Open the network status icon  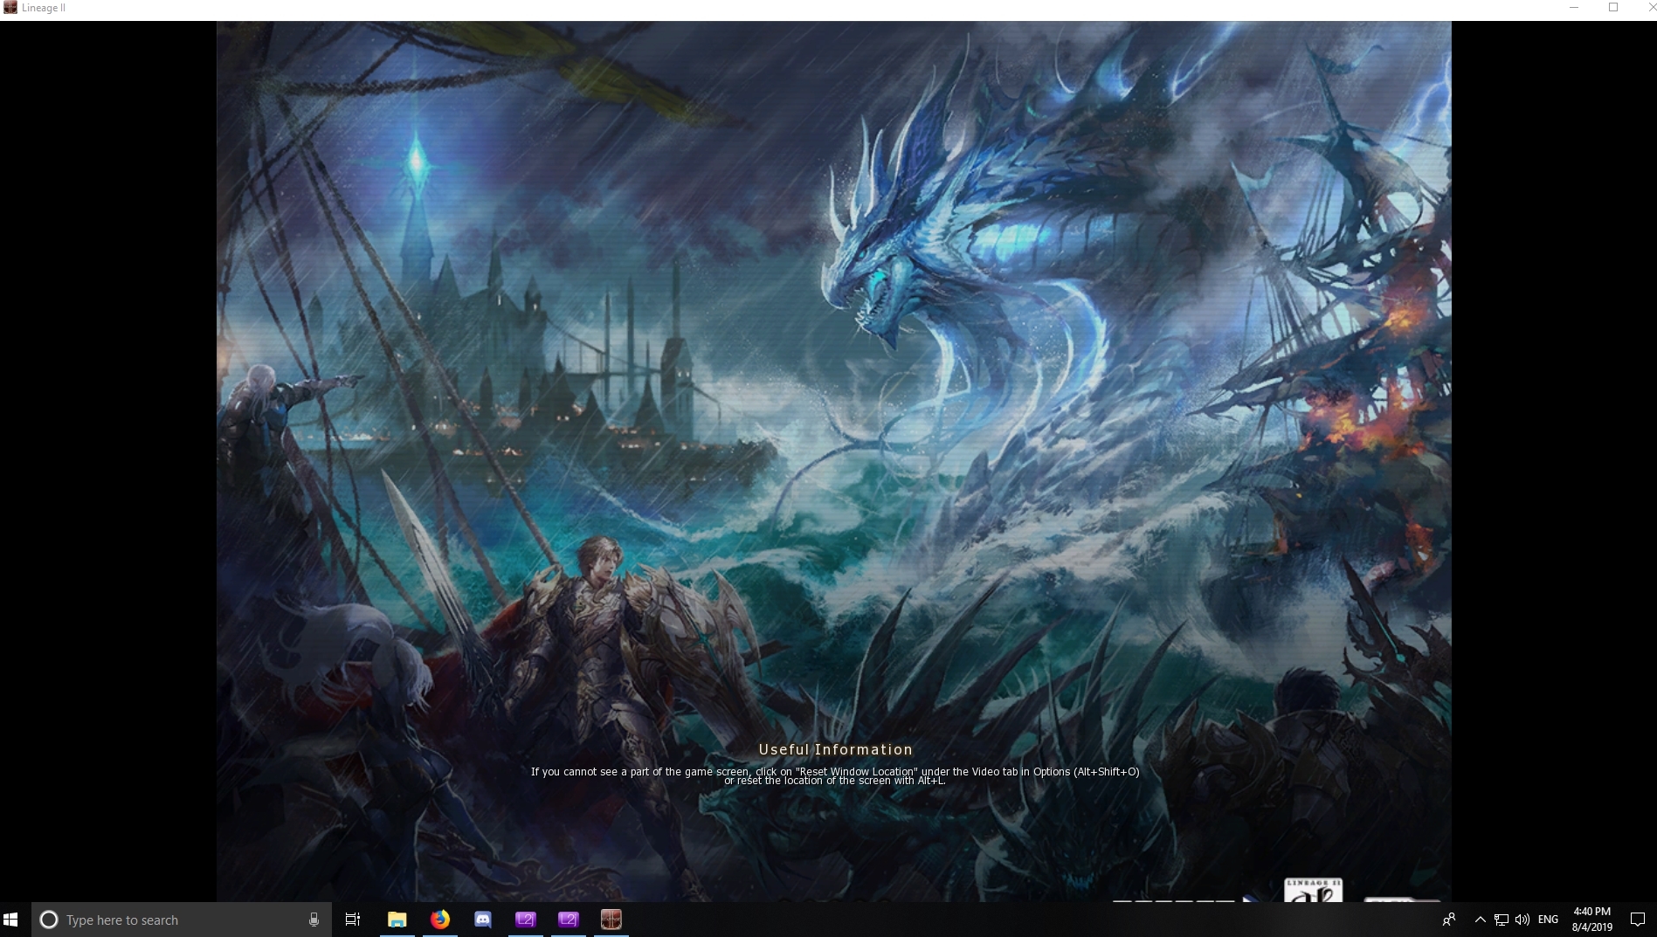click(x=1501, y=920)
